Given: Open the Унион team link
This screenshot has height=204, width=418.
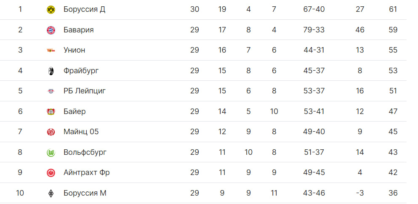Looking at the screenshot, I should click(x=75, y=50).
